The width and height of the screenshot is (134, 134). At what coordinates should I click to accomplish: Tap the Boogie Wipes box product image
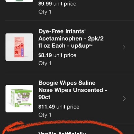click(x=19, y=98)
